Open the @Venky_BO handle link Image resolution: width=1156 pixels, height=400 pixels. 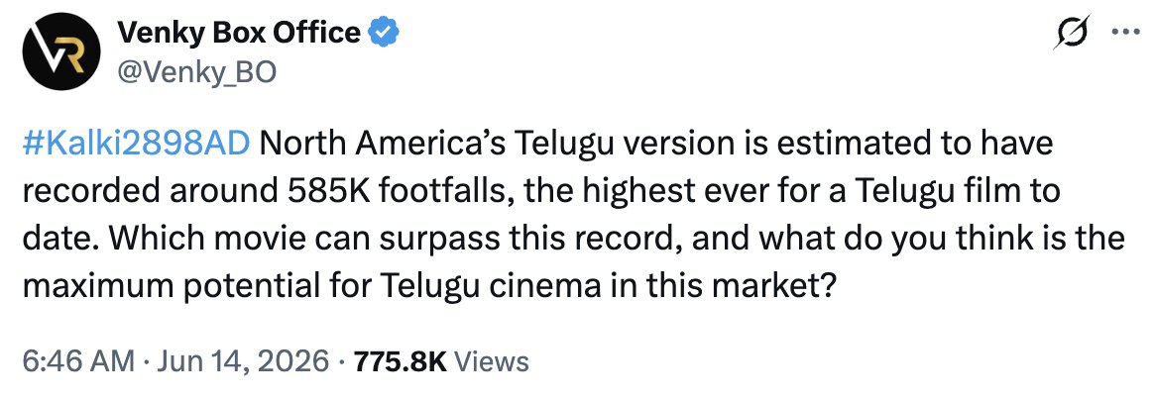(x=196, y=72)
